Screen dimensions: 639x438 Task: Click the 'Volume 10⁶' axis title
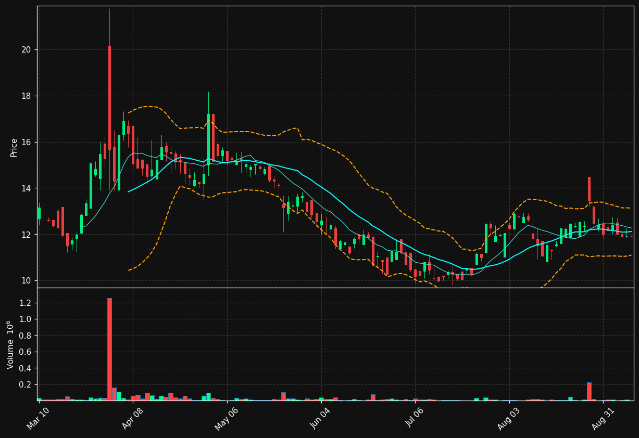(x=10, y=344)
